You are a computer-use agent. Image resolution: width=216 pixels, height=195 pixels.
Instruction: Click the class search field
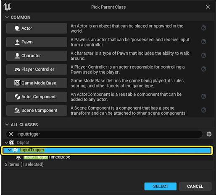point(104,134)
